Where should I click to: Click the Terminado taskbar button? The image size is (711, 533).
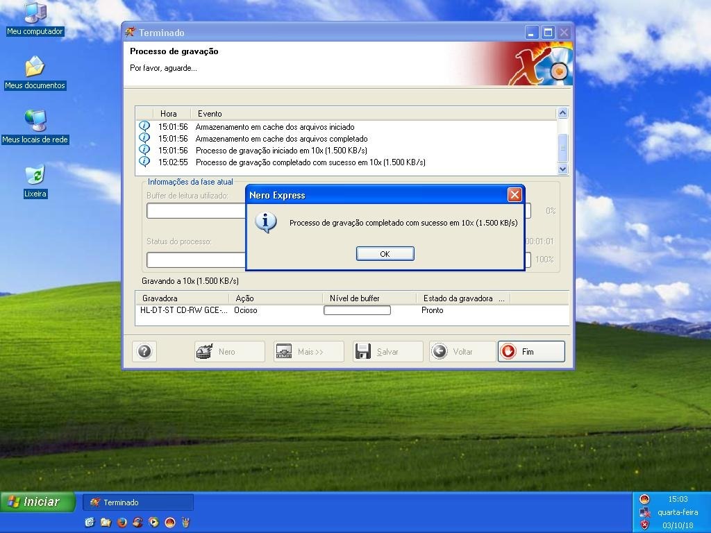[138, 502]
